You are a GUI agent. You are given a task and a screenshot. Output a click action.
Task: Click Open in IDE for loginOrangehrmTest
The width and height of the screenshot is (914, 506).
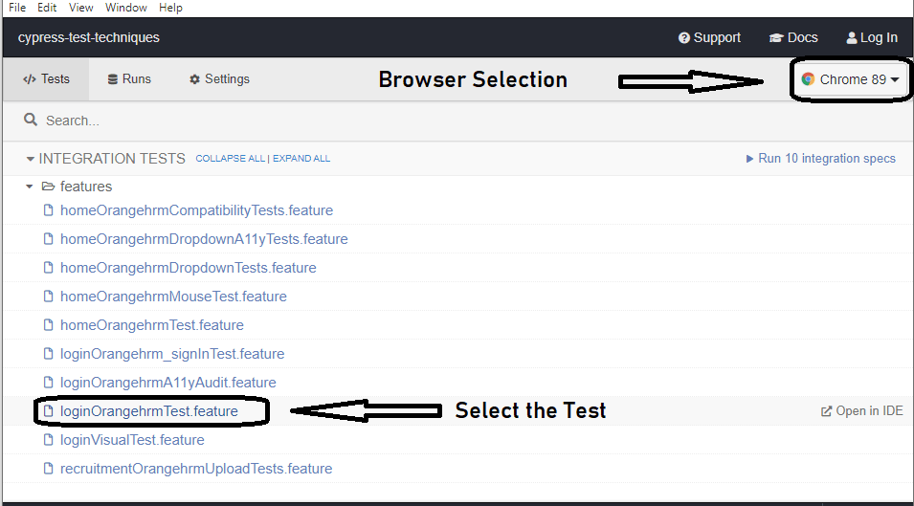click(862, 411)
